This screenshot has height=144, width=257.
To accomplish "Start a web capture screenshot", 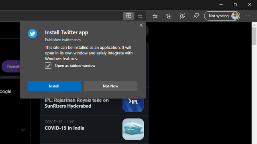I will click(x=182, y=16).
